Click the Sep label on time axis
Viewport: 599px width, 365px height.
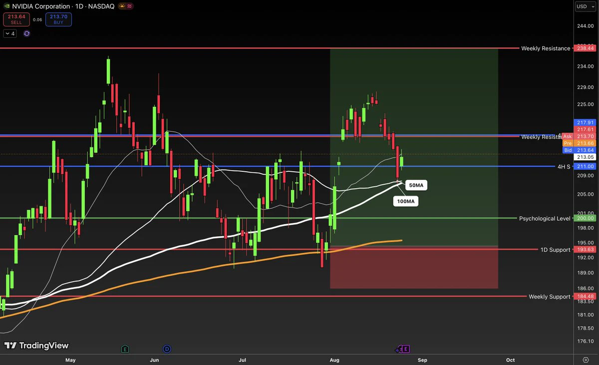tap(423, 360)
